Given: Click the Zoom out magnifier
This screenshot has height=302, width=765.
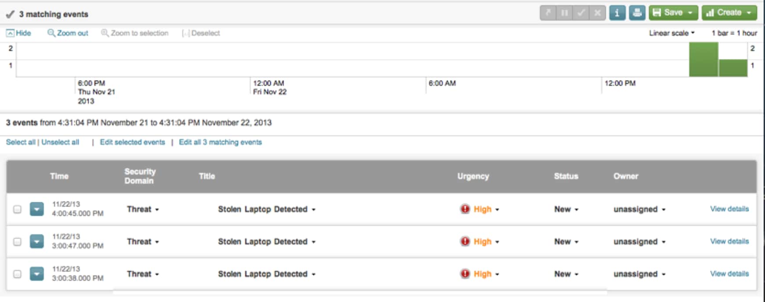Looking at the screenshot, I should tap(68, 33).
